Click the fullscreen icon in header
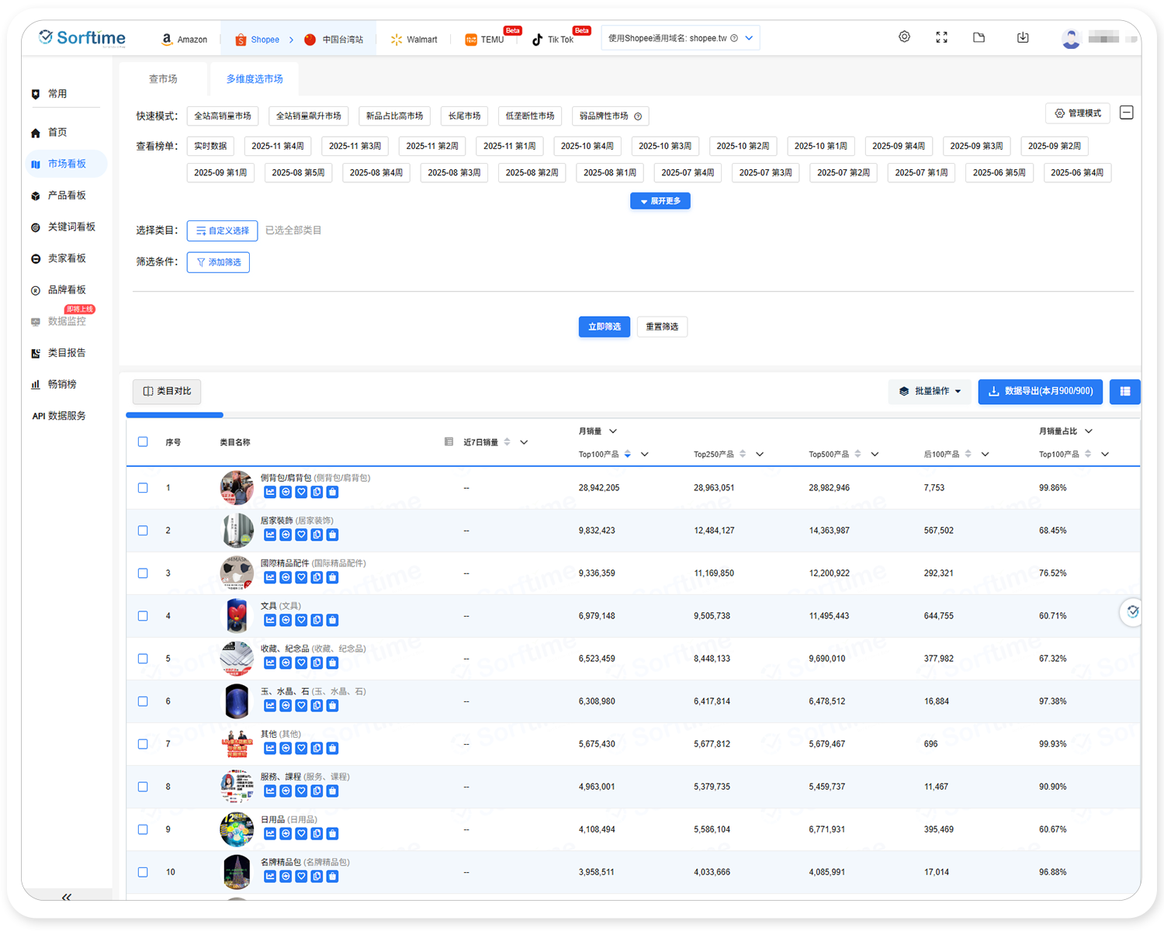The image size is (1164, 931). point(941,37)
